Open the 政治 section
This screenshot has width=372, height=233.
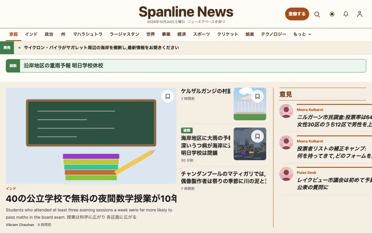coord(49,34)
